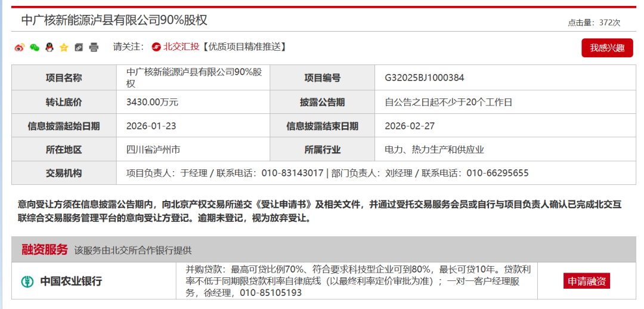Click the 项目名称 header cell
Screen dimensions: 644x309
[64, 78]
